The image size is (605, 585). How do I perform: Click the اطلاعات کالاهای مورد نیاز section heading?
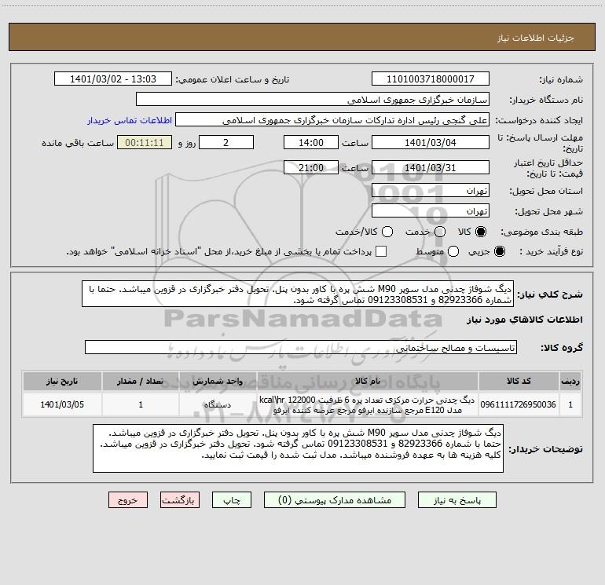click(524, 320)
